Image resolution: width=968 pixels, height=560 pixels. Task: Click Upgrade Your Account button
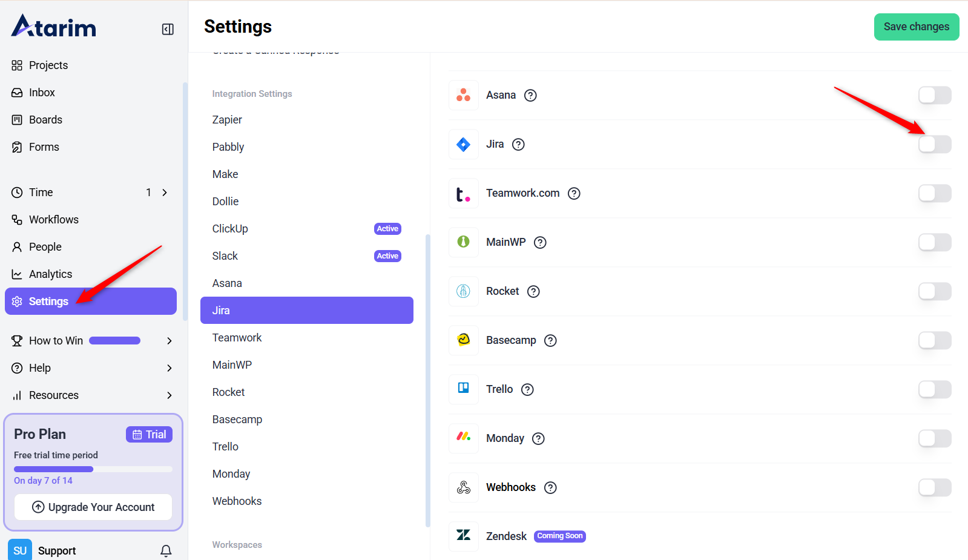click(x=93, y=507)
